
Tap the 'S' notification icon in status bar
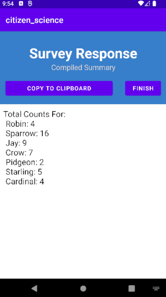(x=30, y=4)
